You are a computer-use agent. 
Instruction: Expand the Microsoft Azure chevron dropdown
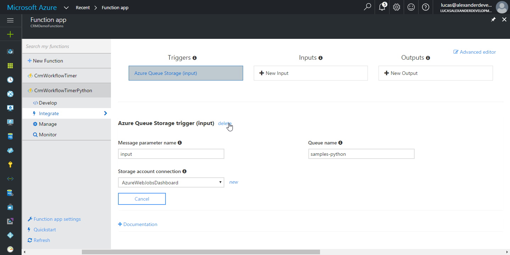[x=66, y=7]
